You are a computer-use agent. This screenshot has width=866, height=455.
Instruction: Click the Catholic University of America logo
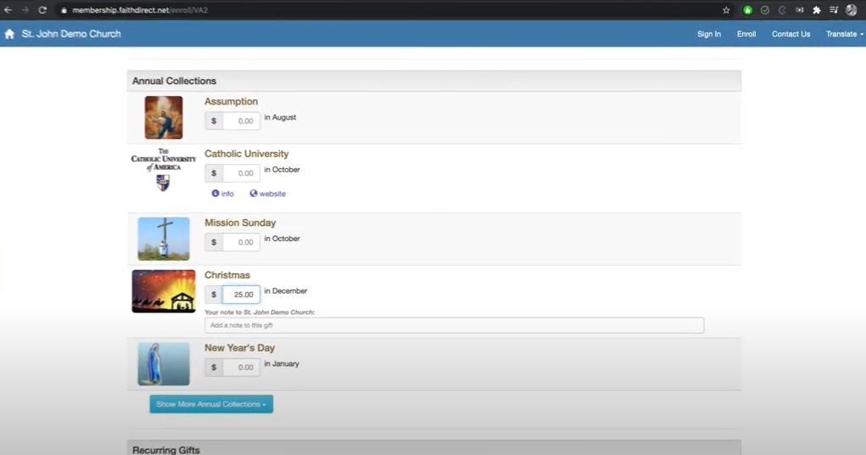click(x=164, y=169)
